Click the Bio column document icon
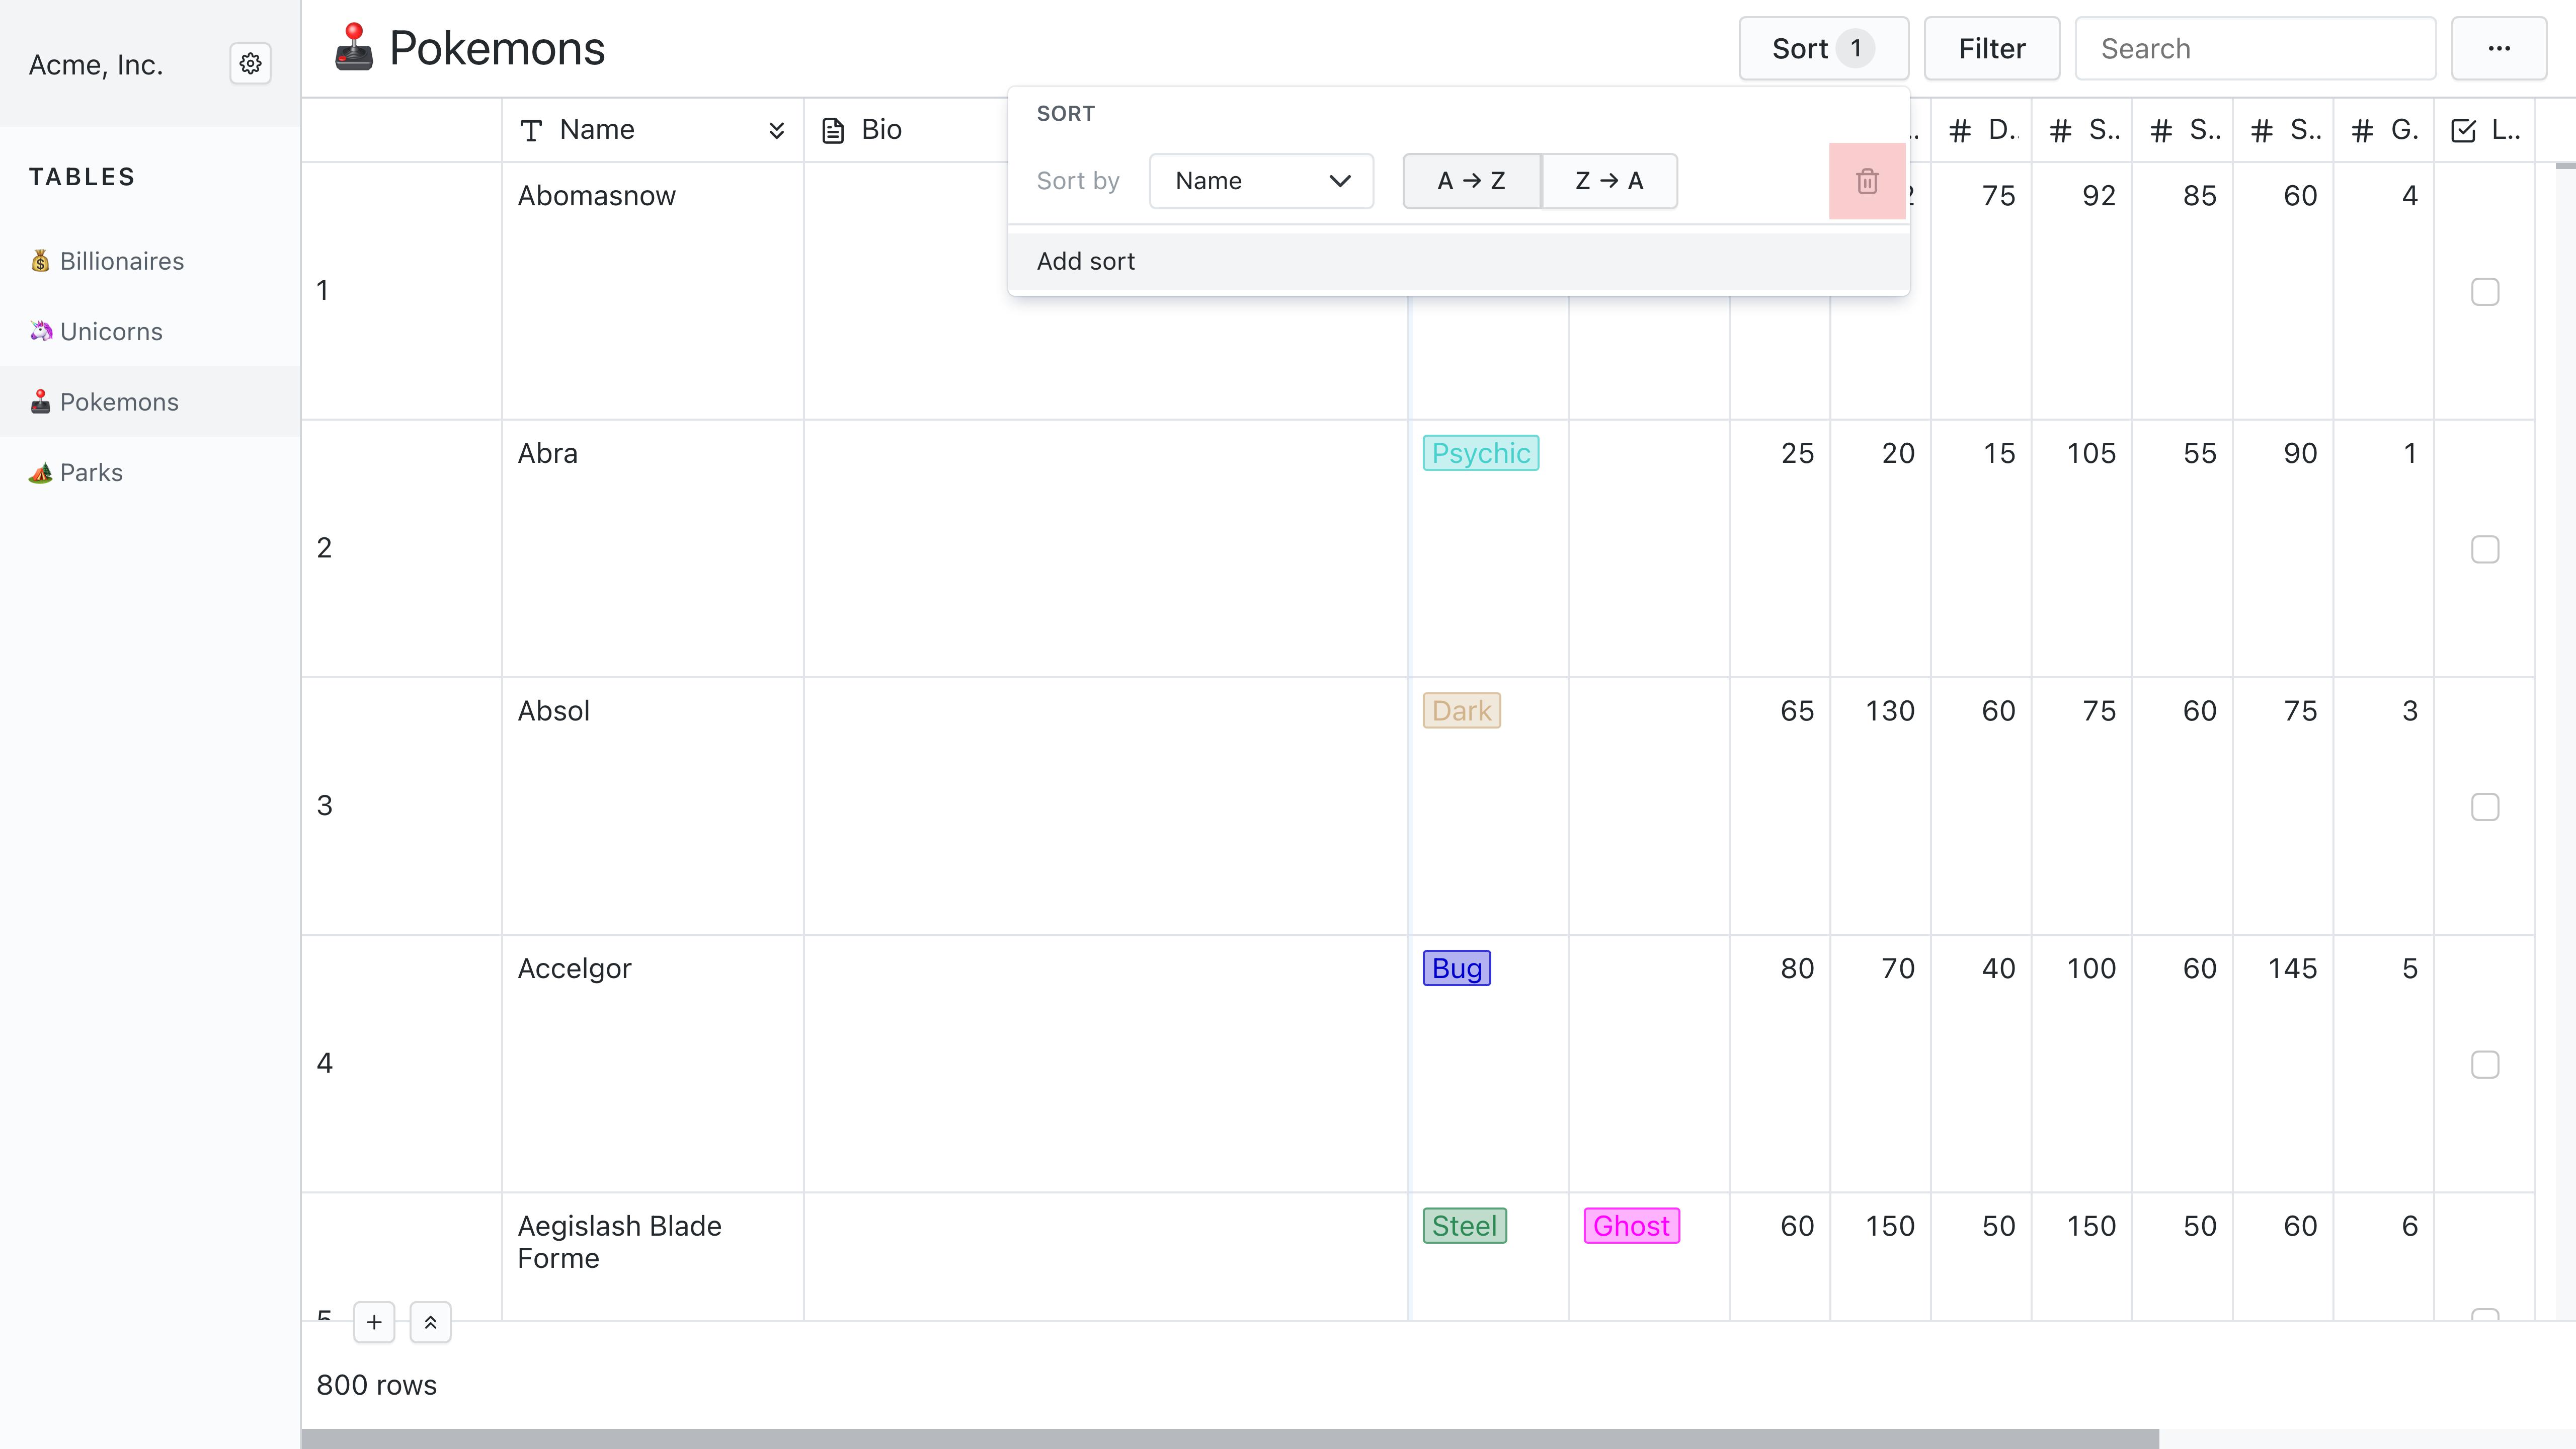Viewport: 2576px width, 1449px height. [833, 130]
